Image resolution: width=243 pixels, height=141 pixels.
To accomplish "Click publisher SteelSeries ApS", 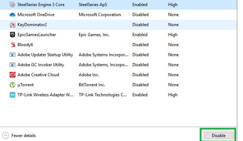I will coord(93,5).
